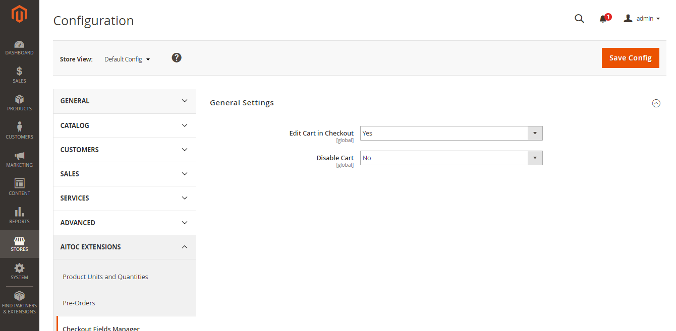Open notifications bell icon
676x331 pixels.
[x=603, y=19]
